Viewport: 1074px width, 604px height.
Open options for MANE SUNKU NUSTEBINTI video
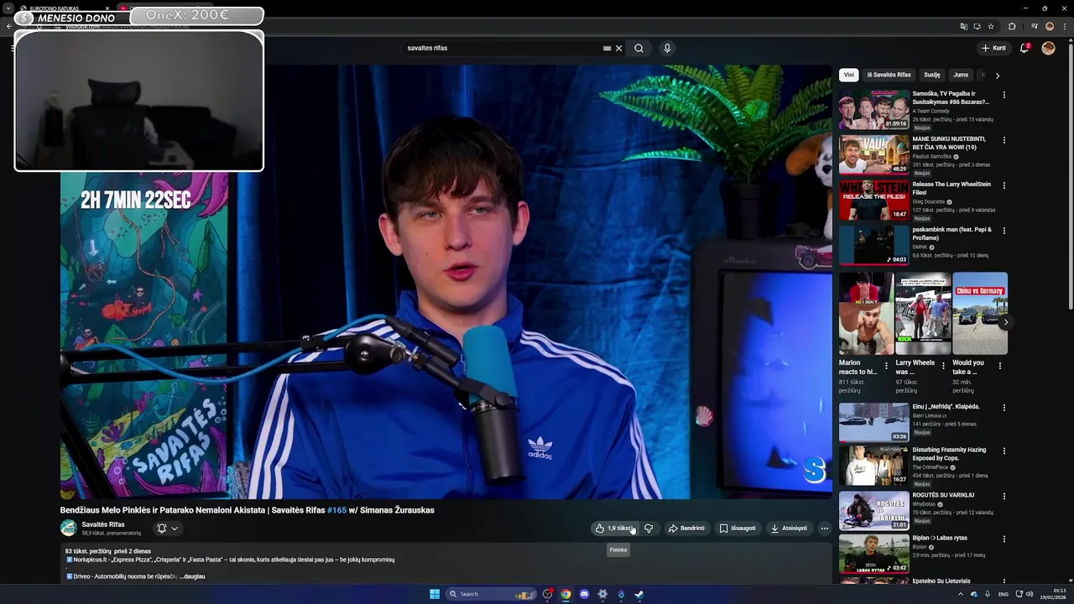(1004, 140)
